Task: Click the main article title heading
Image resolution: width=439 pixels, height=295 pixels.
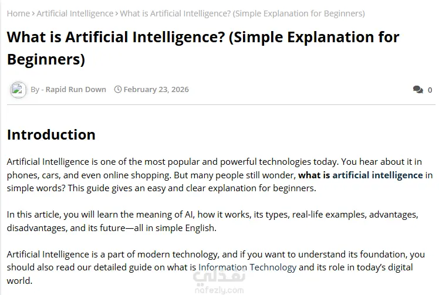Action: pos(203,48)
